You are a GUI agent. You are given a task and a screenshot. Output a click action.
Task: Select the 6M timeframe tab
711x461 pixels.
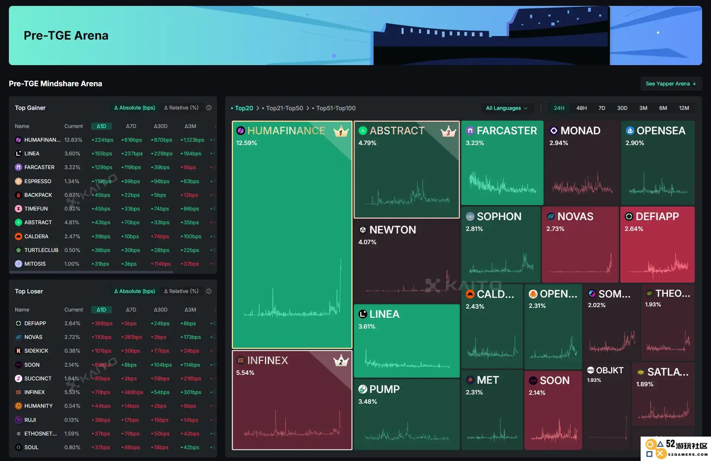click(663, 108)
